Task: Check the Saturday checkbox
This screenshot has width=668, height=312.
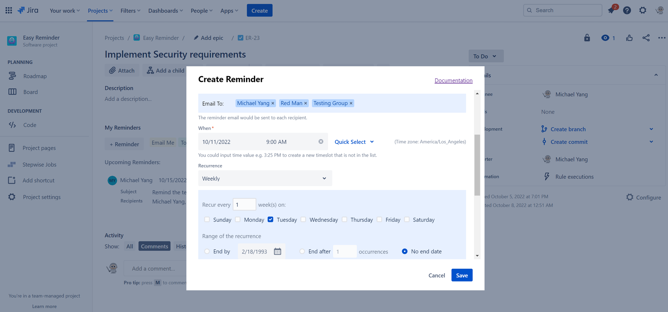Action: tap(407, 219)
